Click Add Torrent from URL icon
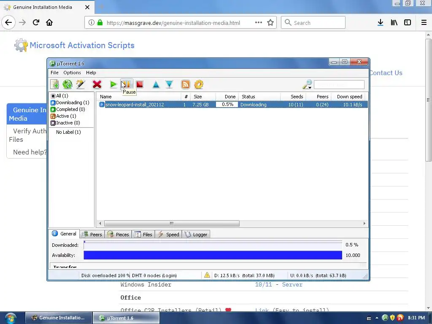This screenshot has width=432, height=324. [67, 84]
